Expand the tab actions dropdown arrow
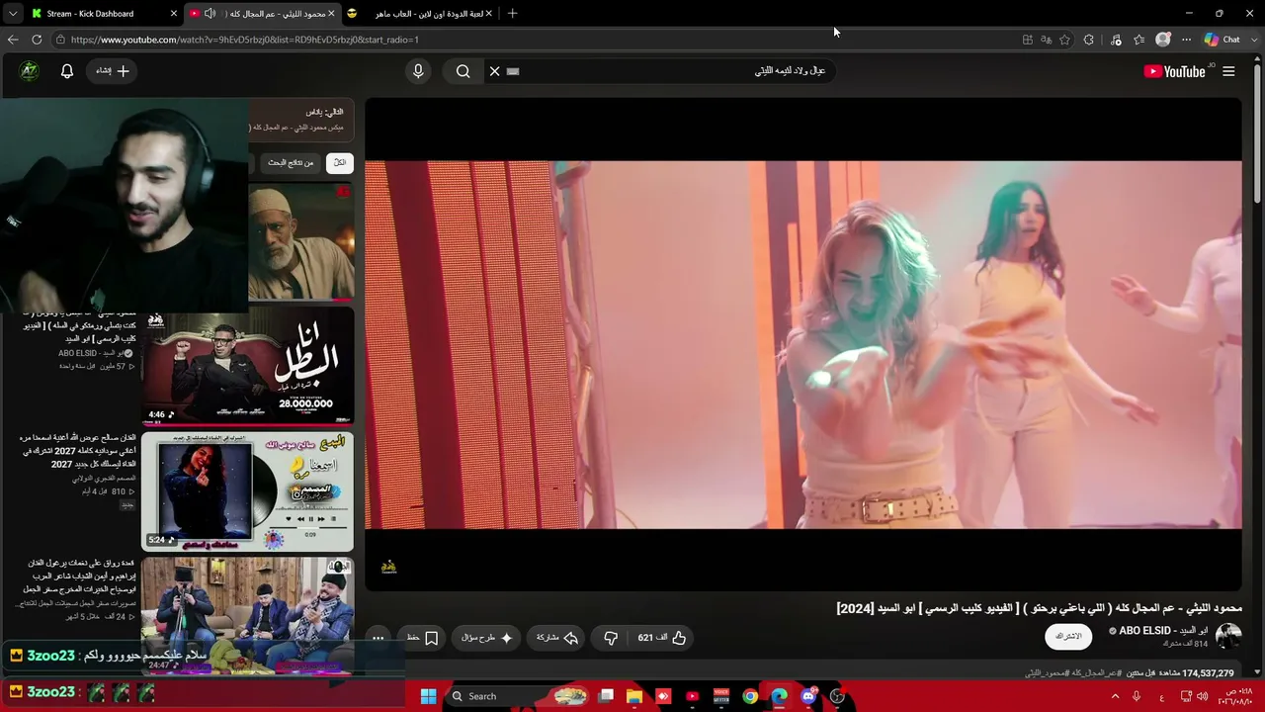The width and height of the screenshot is (1265, 712). coord(13,14)
